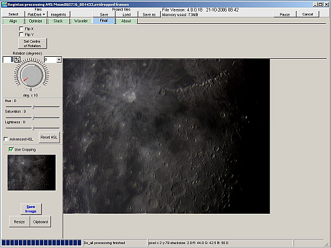Enable the Flip X checkbox
331x248 pixels.
(21, 28)
